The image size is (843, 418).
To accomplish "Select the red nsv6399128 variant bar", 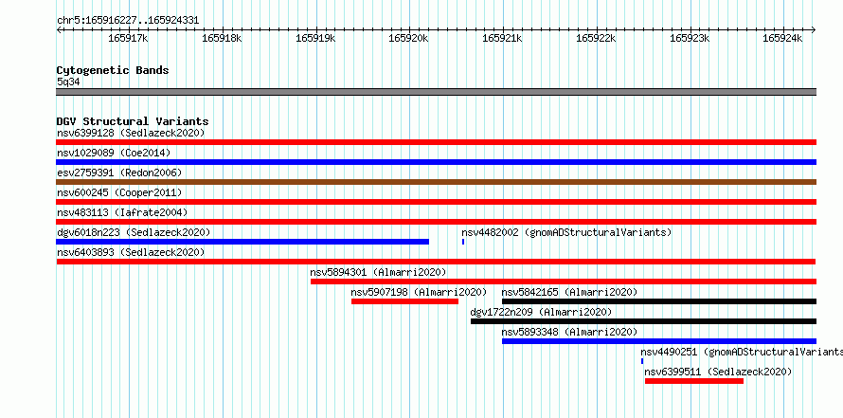I will coord(437,142).
